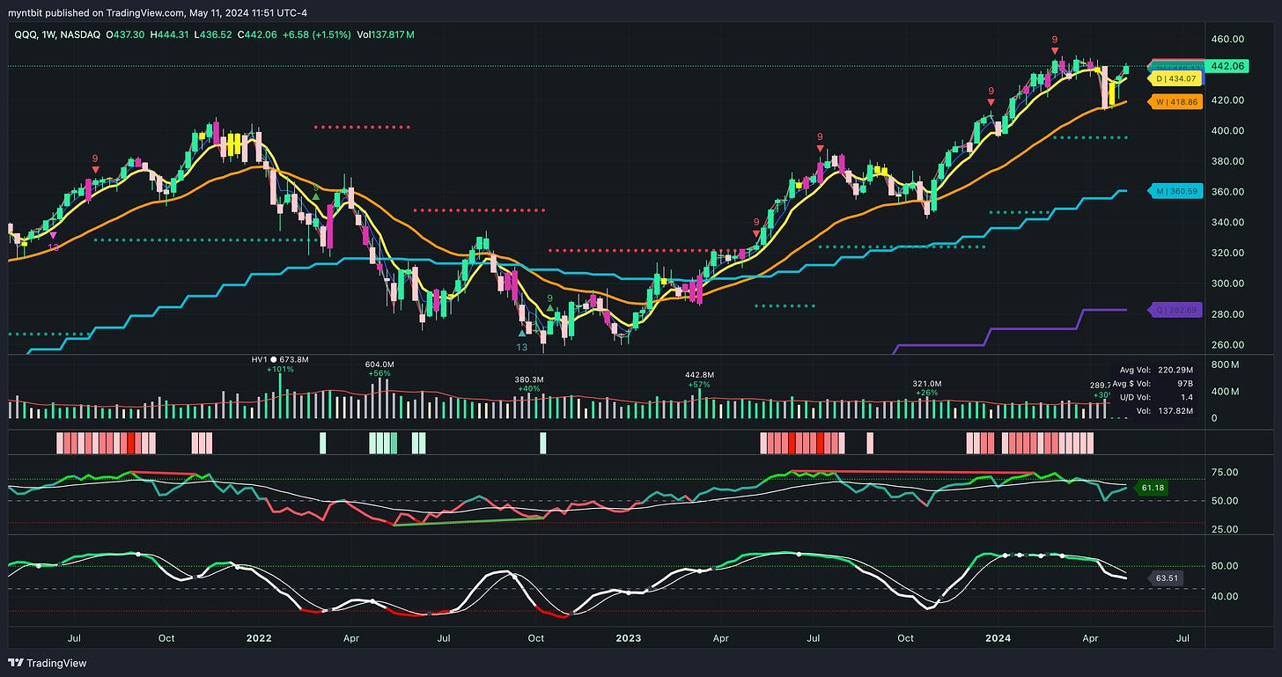Click the U/D Vol: 1.4 stat row
This screenshot has width=1282, height=677.
pyautogui.click(x=1156, y=398)
